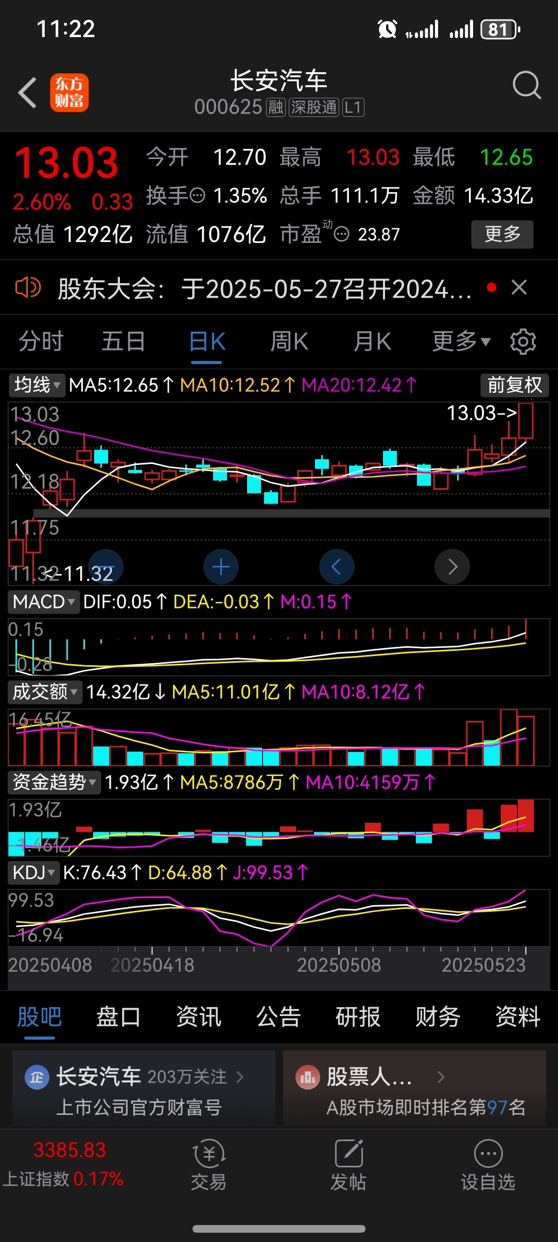
Task: Open MACD indicator dropdown
Action: point(44,601)
